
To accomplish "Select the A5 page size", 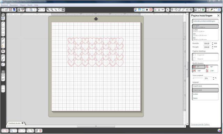I will [x=205, y=39].
